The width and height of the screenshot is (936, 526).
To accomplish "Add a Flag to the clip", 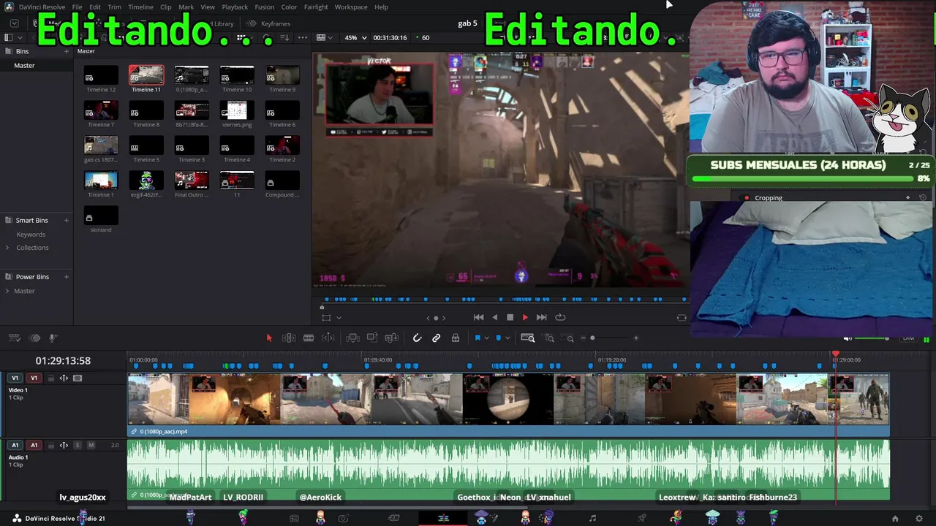I will click(478, 338).
